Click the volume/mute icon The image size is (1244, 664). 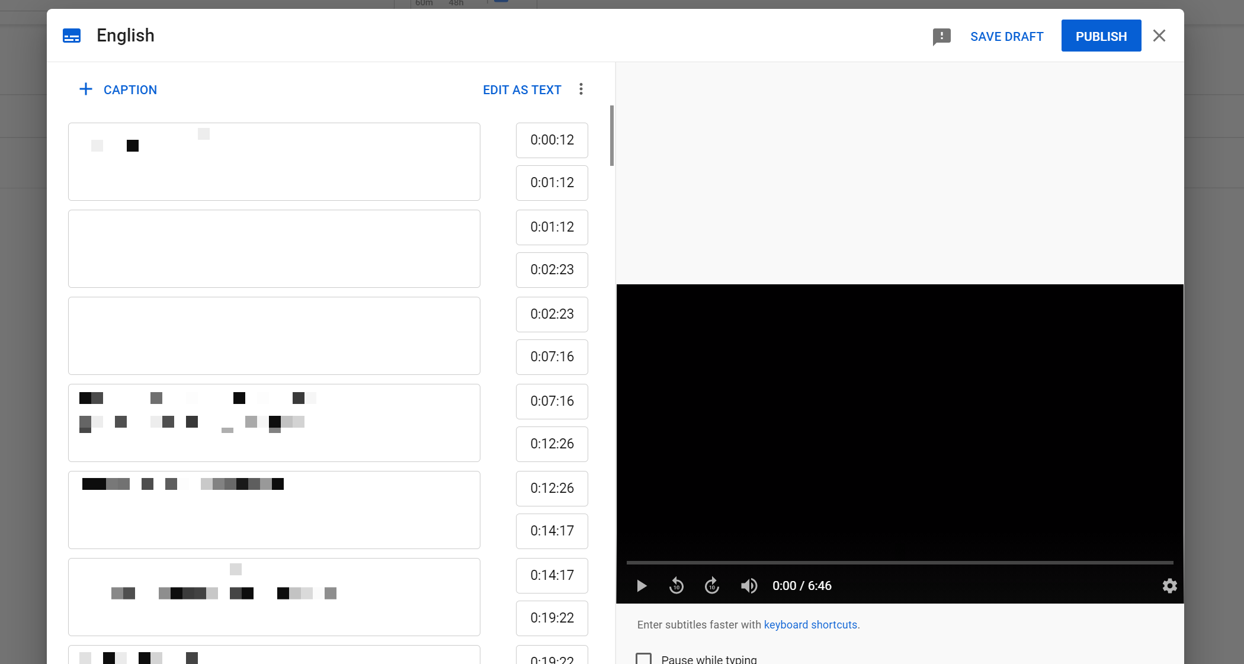point(749,586)
